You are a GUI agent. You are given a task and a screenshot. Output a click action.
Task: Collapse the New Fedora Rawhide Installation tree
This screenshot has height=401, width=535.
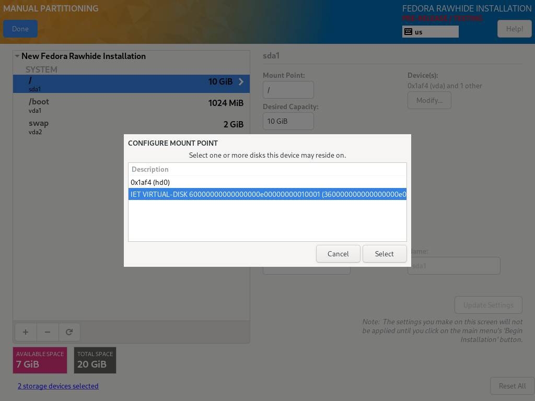[17, 56]
